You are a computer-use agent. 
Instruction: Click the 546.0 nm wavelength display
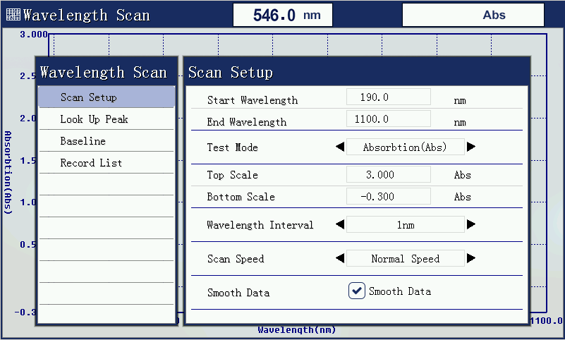pos(283,15)
